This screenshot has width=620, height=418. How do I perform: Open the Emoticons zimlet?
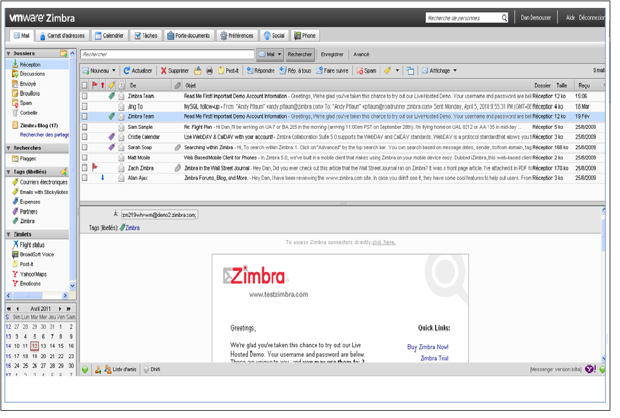coord(27,283)
